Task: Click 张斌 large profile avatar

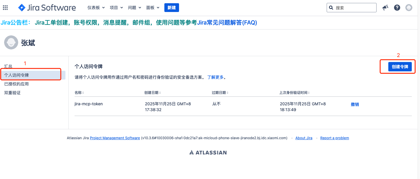Action: coord(11,43)
